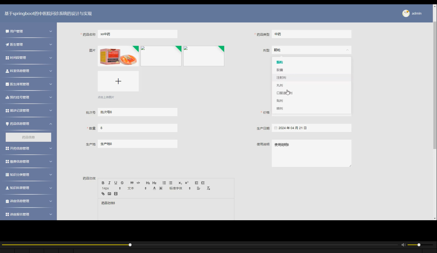Viewport: 437px width, 253px height.
Task: Expand the 时间段管理 sidebar menu
Action: pos(29,58)
